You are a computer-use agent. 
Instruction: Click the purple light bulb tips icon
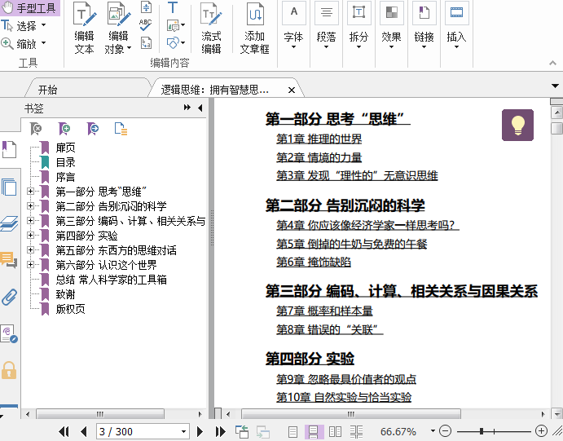pyautogui.click(x=517, y=125)
